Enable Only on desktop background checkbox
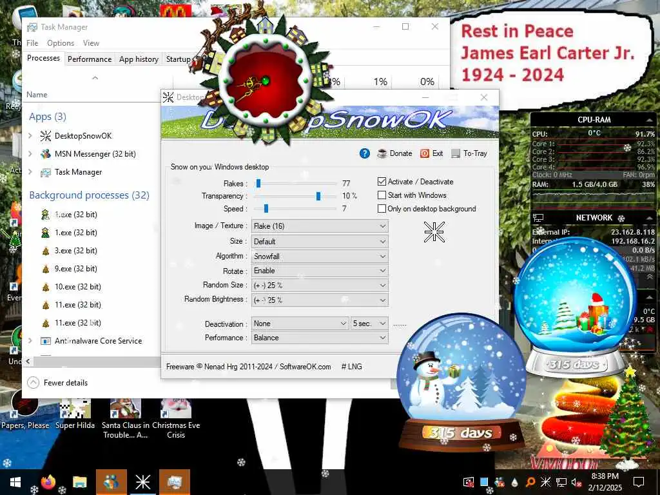The width and height of the screenshot is (660, 495). click(x=382, y=209)
